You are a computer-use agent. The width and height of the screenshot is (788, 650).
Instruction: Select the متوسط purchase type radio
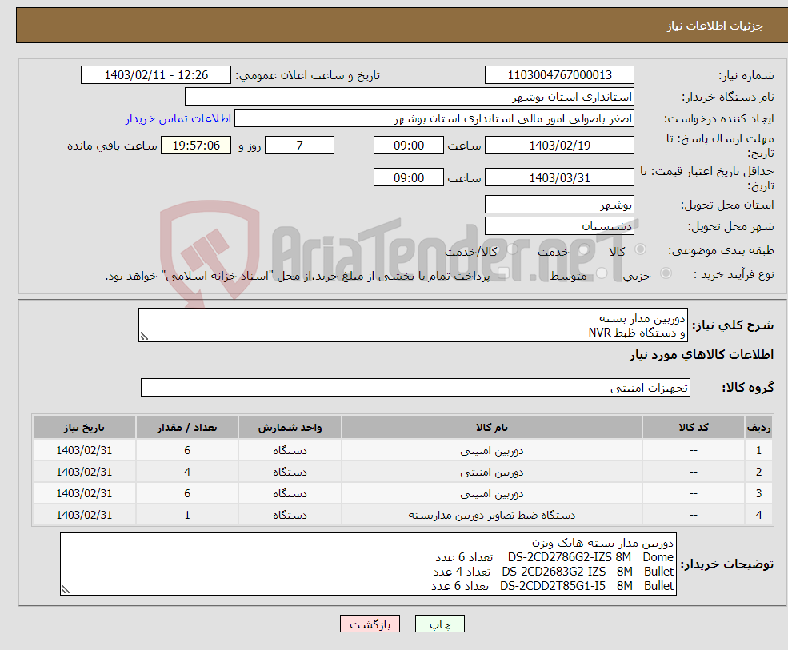602,273
